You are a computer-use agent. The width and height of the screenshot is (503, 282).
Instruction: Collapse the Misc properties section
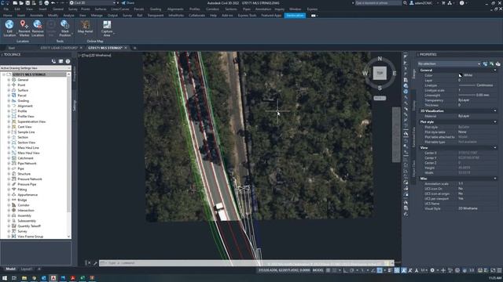coord(495,179)
